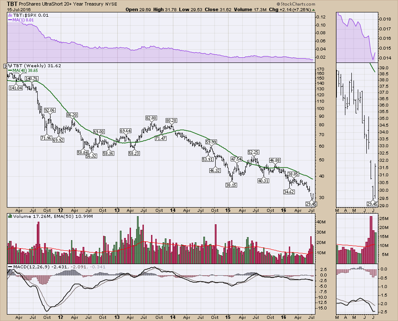
Task: Click the -15.0 label on the MACD axis
Action: point(322,308)
